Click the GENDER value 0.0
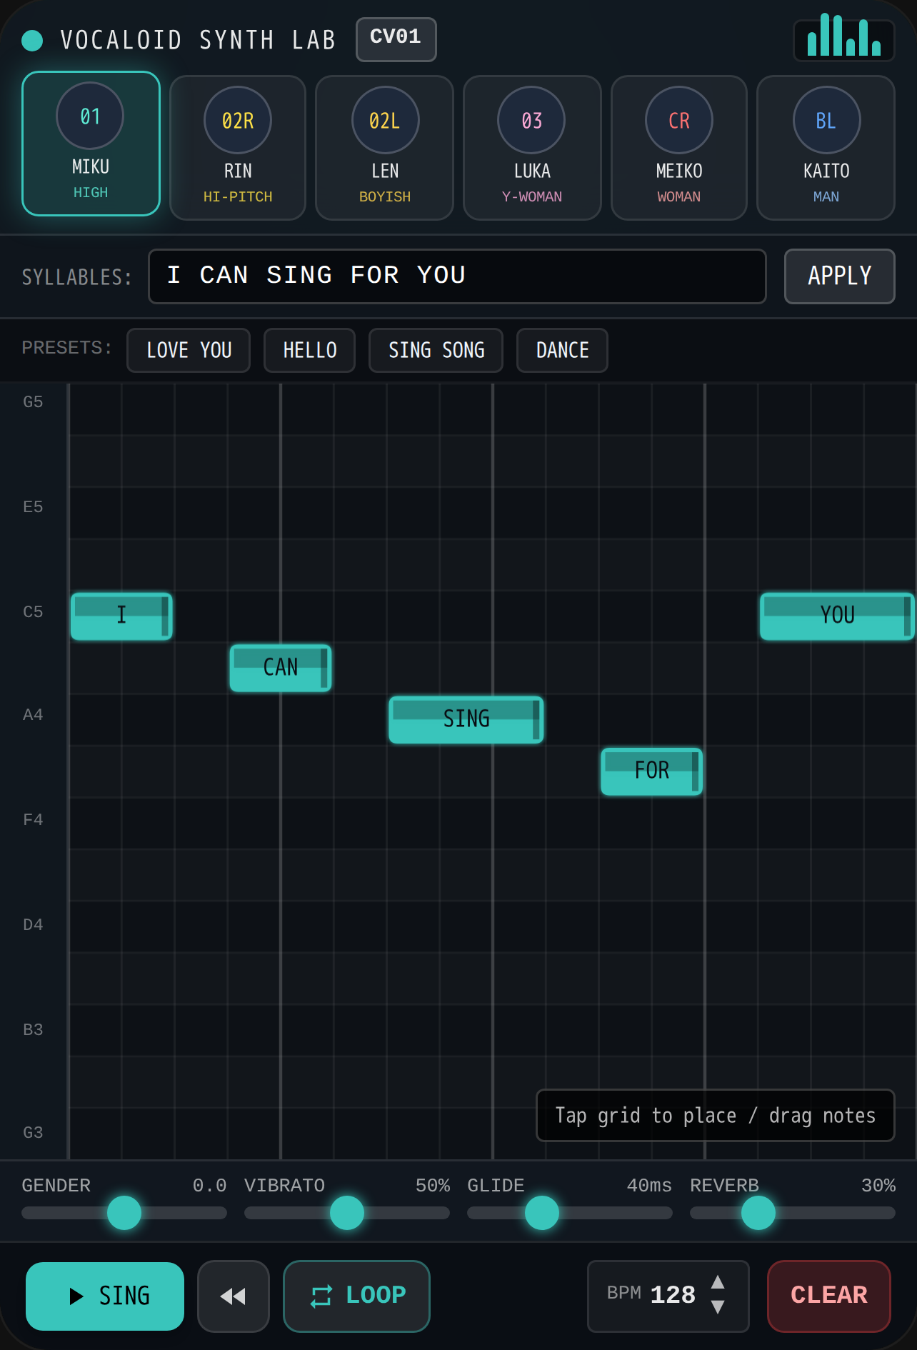The width and height of the screenshot is (917, 1350). pos(210,1186)
